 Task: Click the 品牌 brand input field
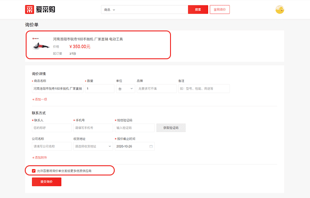tap(155, 88)
